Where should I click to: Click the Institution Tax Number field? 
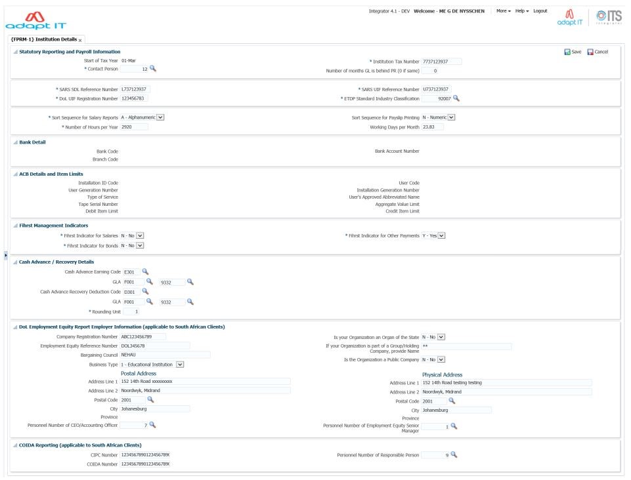pyautogui.click(x=441, y=62)
